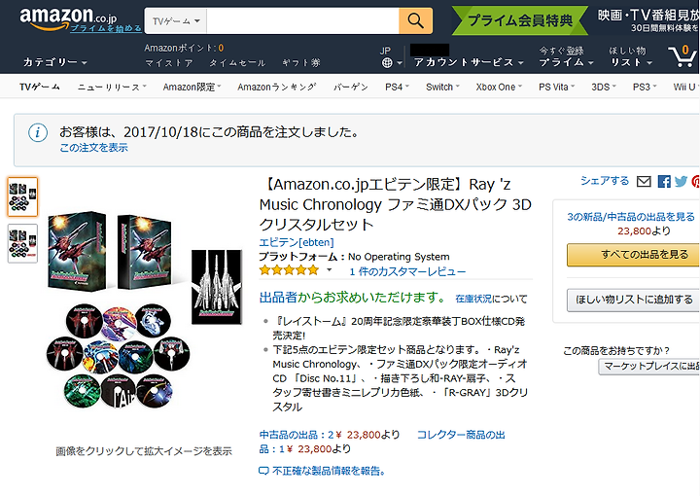700x496 pixels.
Task: Open the 3DS menu item
Action: point(604,88)
